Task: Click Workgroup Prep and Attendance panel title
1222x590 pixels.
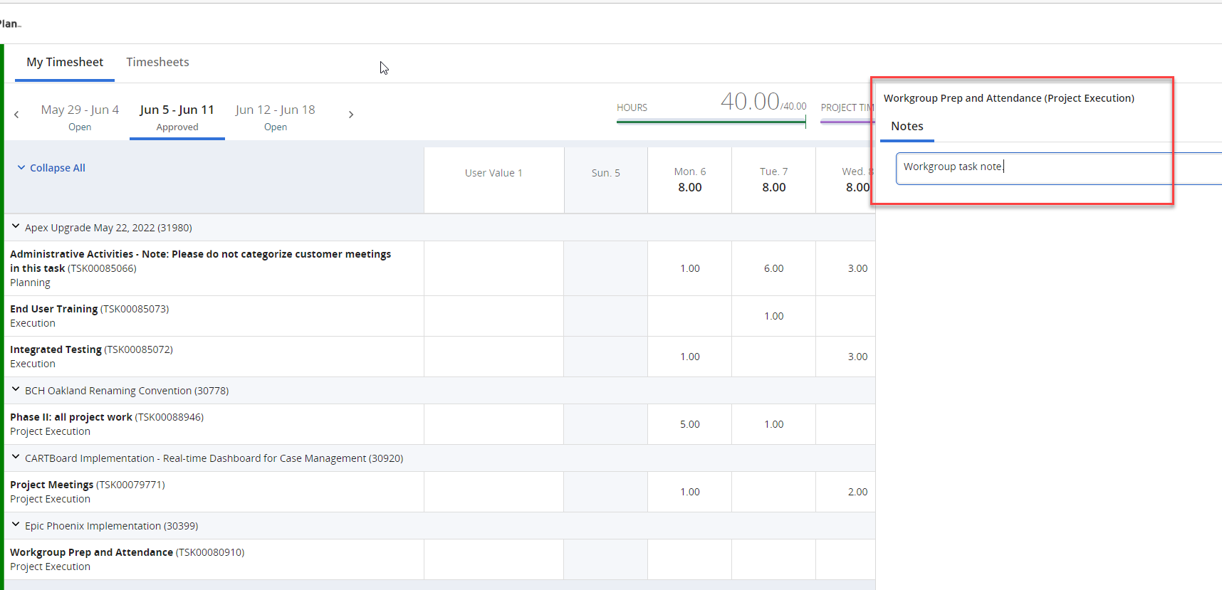Action: 1009,98
